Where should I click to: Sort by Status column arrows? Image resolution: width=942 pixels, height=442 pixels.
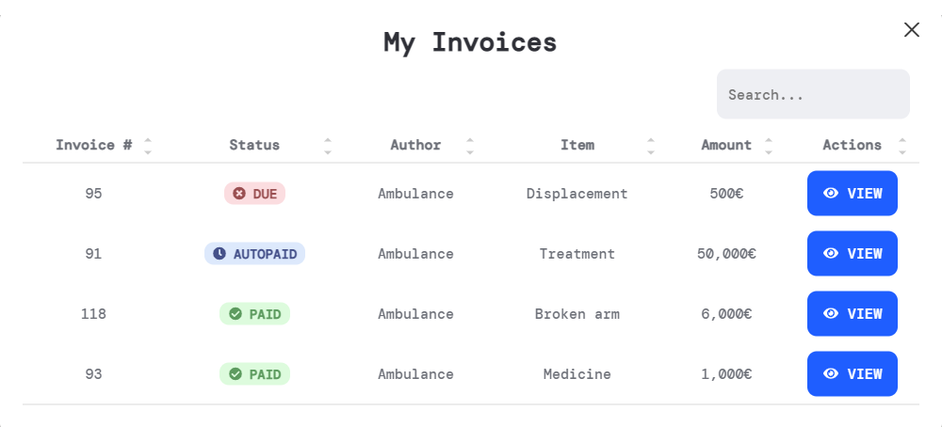[x=328, y=146]
